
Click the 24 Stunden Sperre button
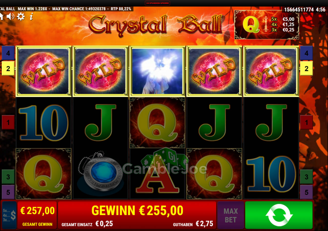click(x=157, y=3)
